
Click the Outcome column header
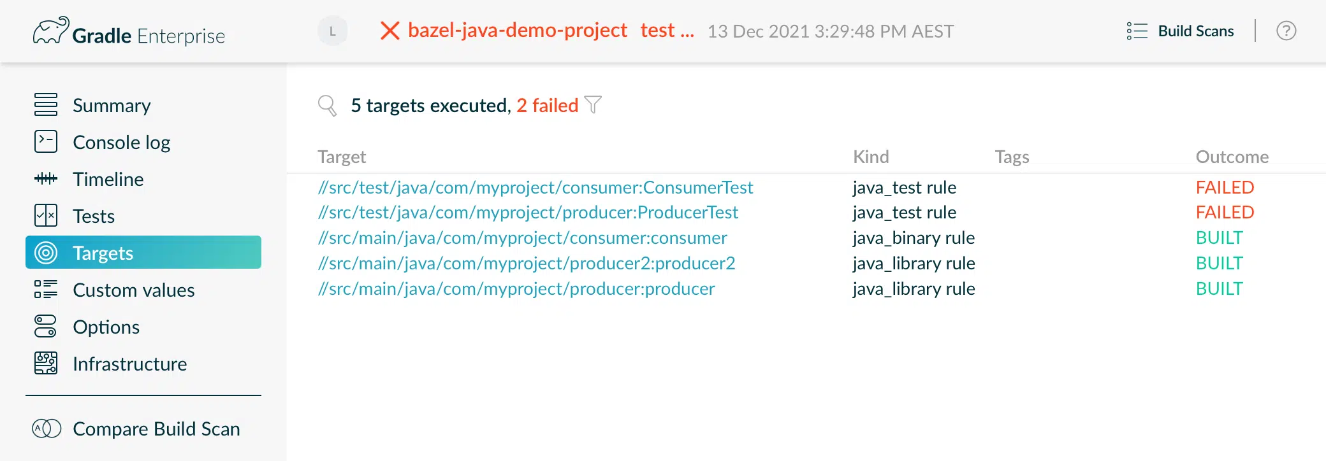coord(1232,157)
